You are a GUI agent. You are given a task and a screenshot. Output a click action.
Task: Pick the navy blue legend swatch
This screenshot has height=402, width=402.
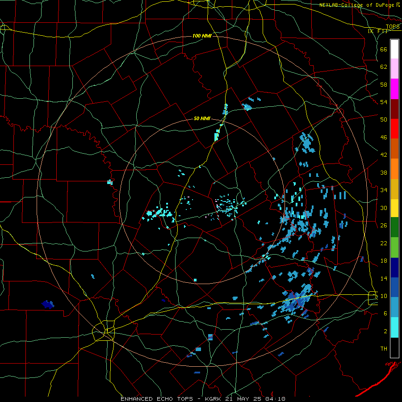pyautogui.click(x=394, y=268)
